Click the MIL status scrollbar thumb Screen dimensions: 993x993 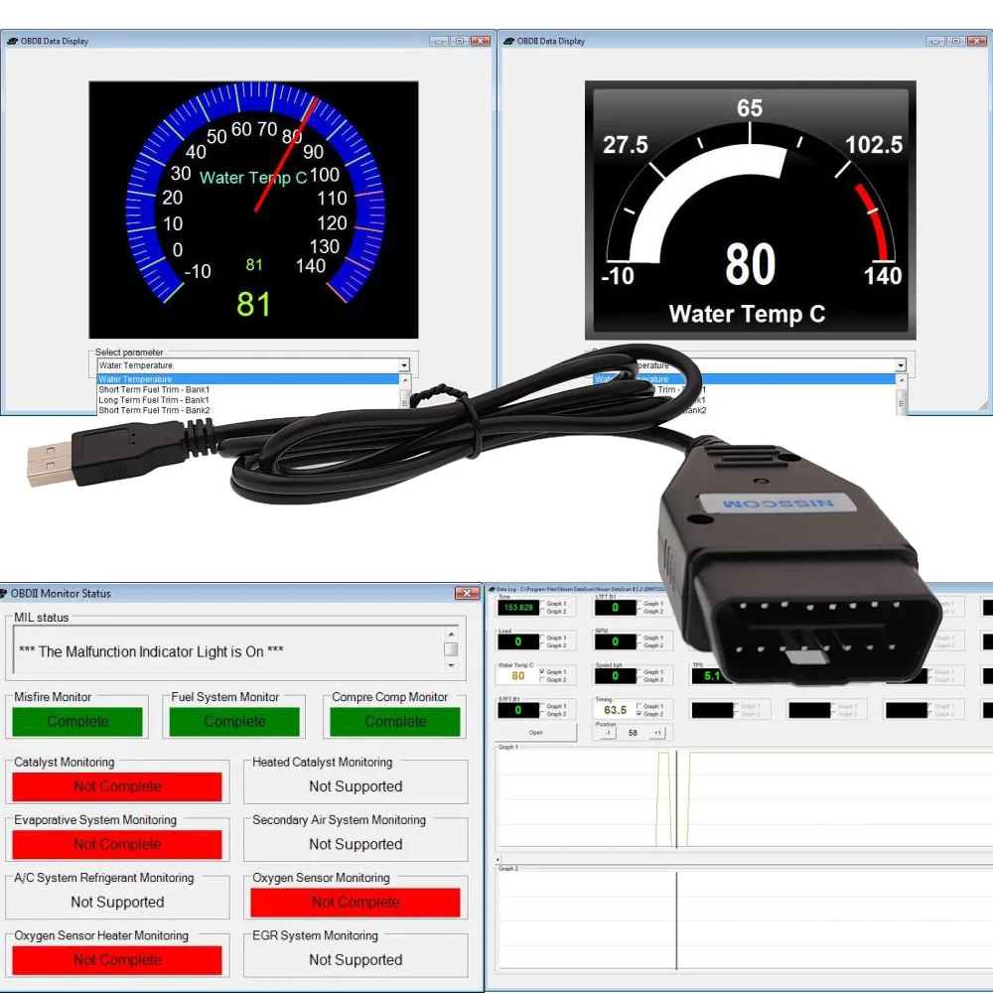pos(451,649)
